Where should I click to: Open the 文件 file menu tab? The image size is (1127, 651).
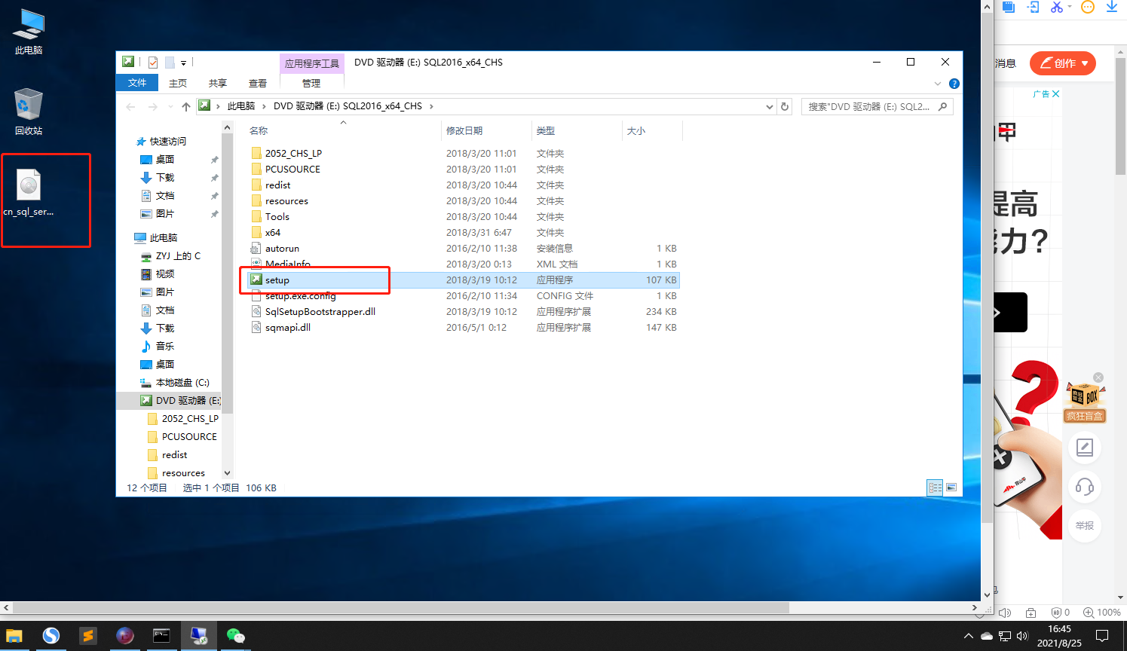coord(137,83)
